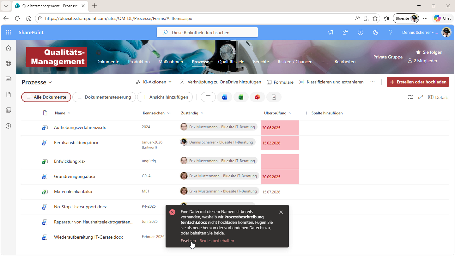Filter documents by Excel file type
Image resolution: width=455 pixels, height=256 pixels.
(x=241, y=97)
